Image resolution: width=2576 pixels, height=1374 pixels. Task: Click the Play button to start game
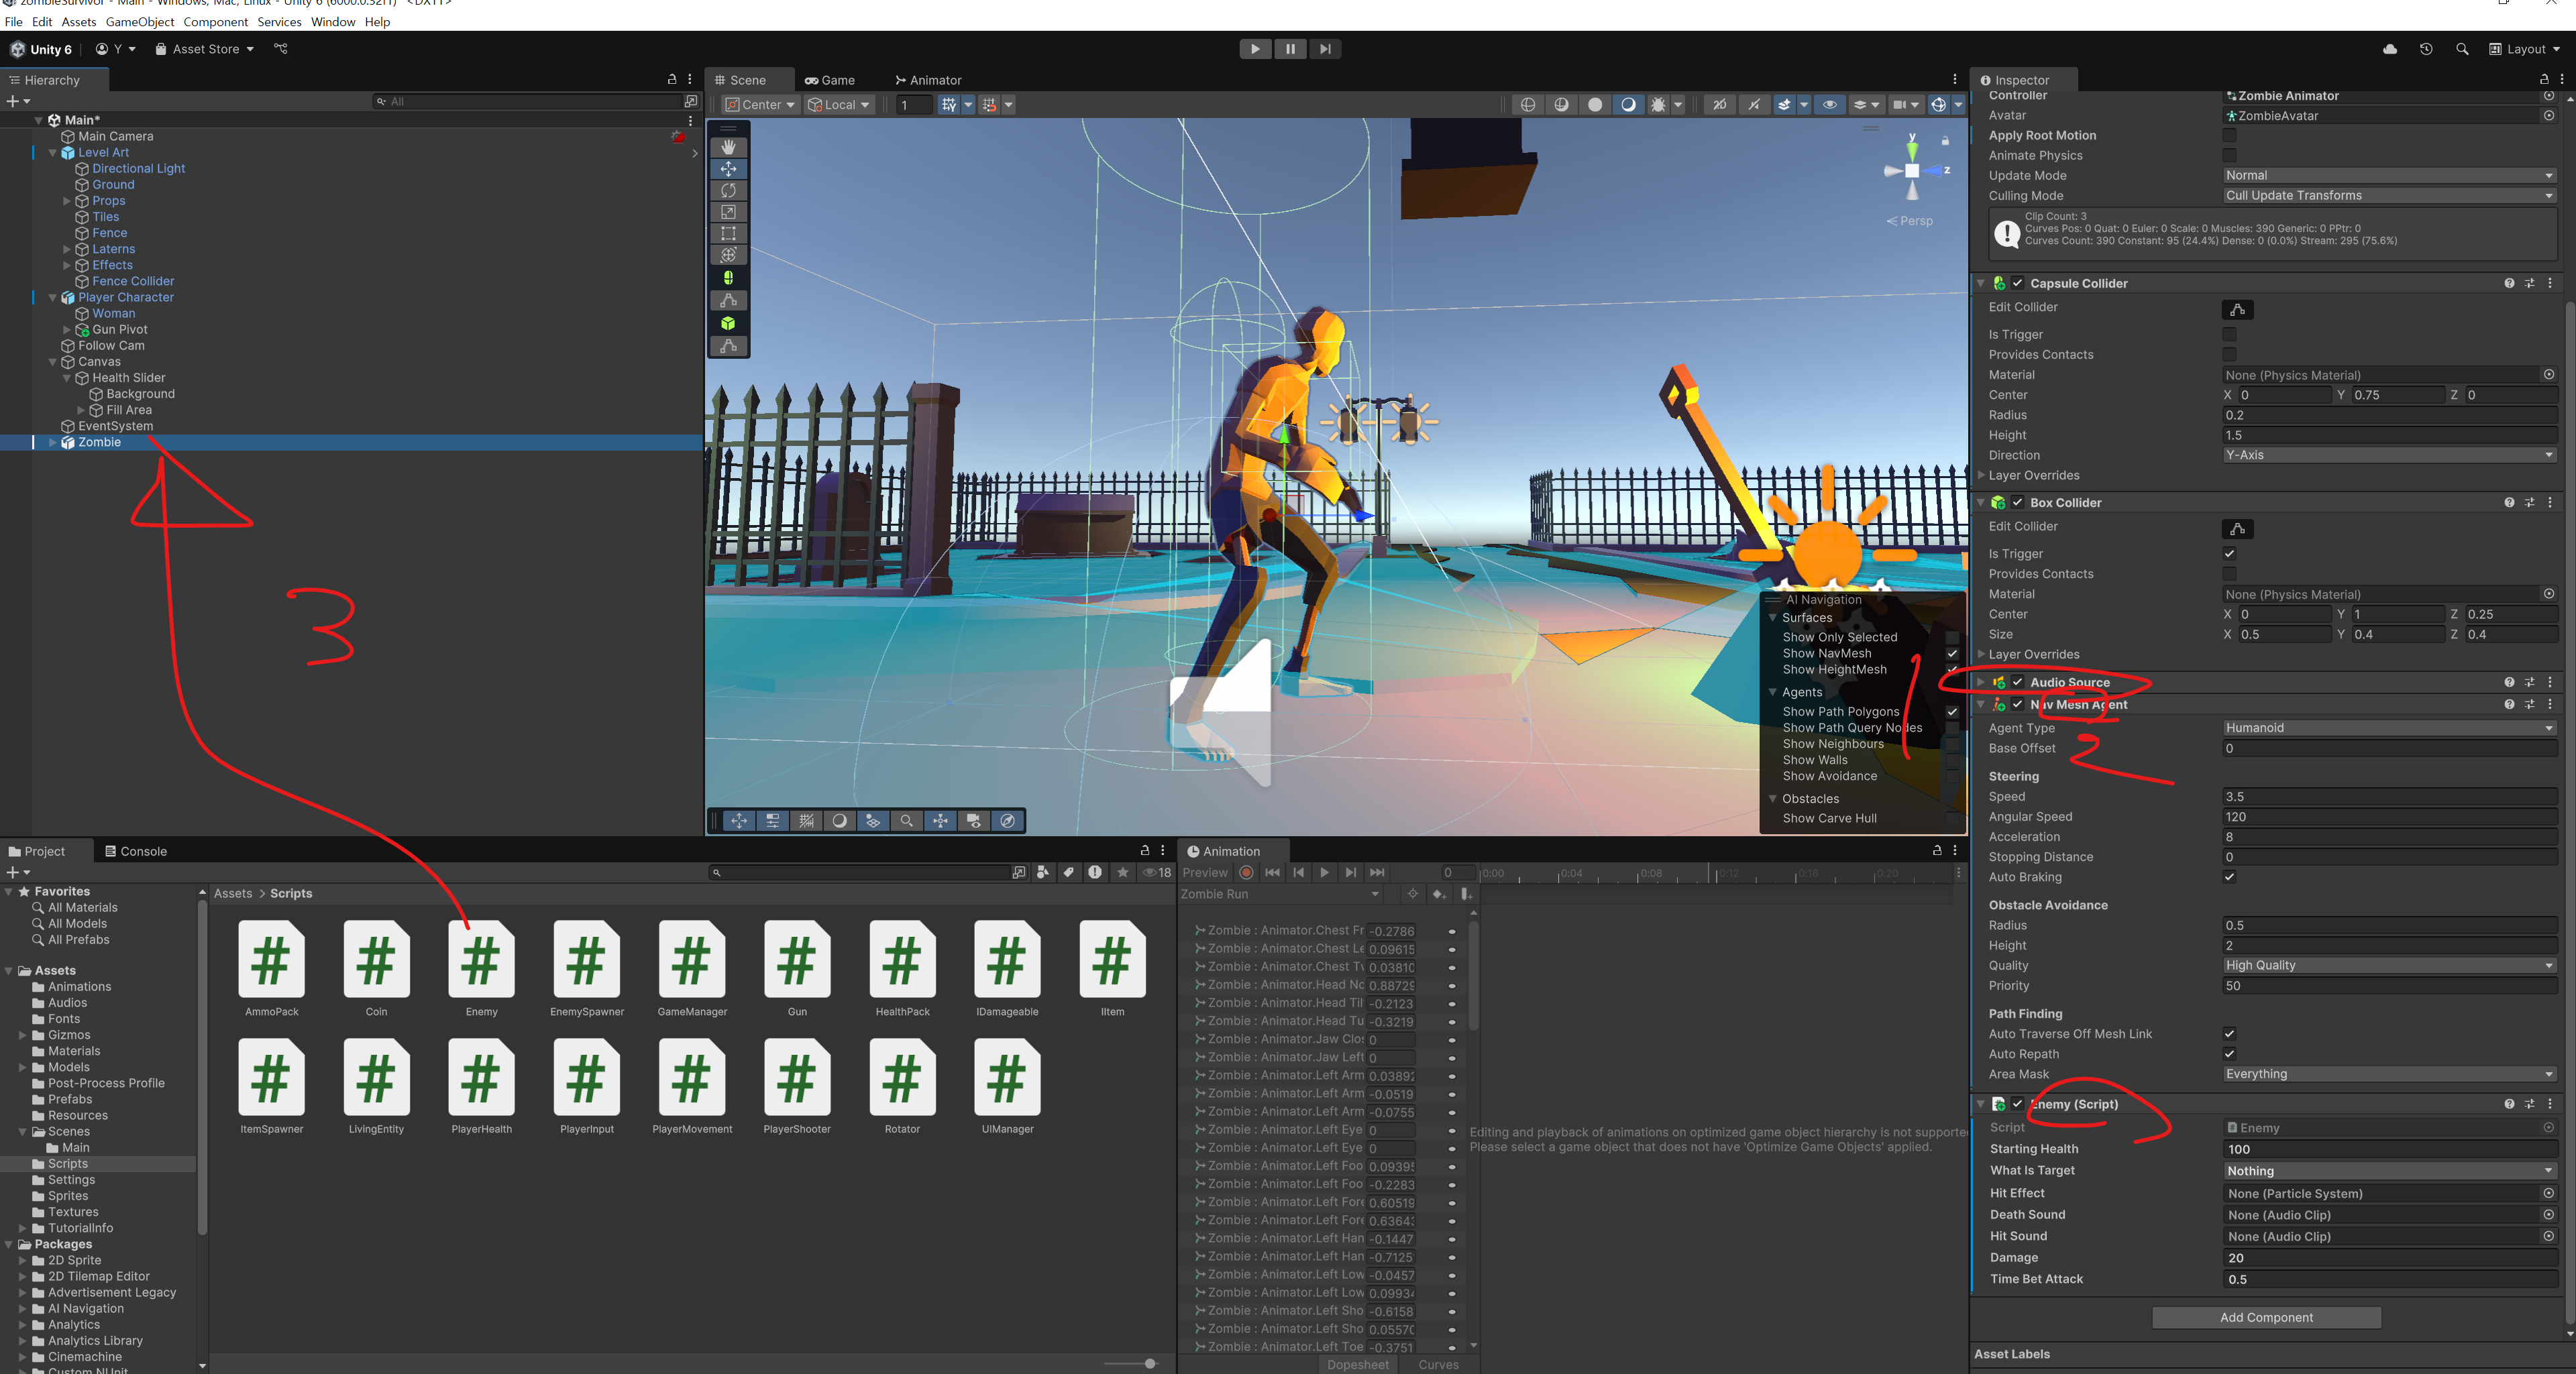coord(1255,49)
